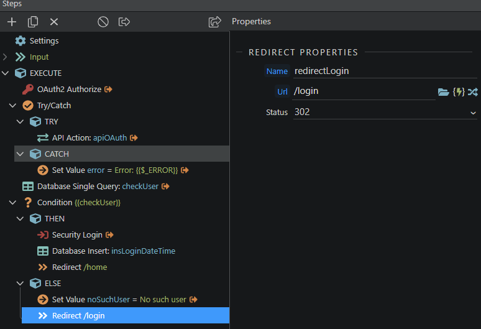Collapse the EXECUTE node
Image resolution: width=481 pixels, height=329 pixels.
click(x=5, y=73)
